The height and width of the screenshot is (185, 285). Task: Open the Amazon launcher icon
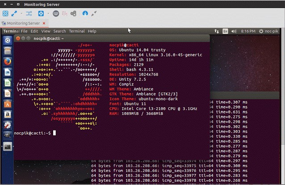[x=8, y=114]
